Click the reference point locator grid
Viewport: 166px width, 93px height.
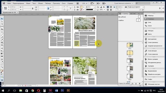coord(5,8)
